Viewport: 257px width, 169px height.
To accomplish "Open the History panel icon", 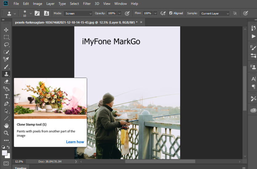I will point(253,28).
